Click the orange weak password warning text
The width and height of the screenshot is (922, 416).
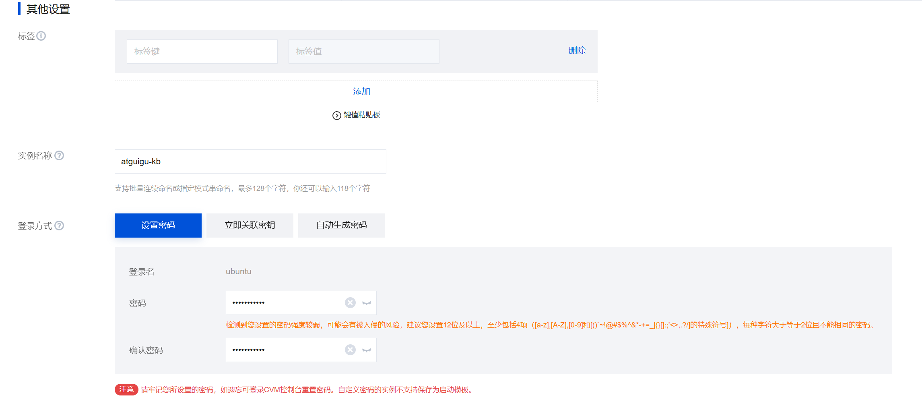point(551,325)
